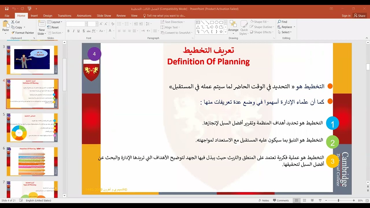This screenshot has height=208, width=370.
Task: Toggle Center paragraph alignment
Action: tap(124, 31)
